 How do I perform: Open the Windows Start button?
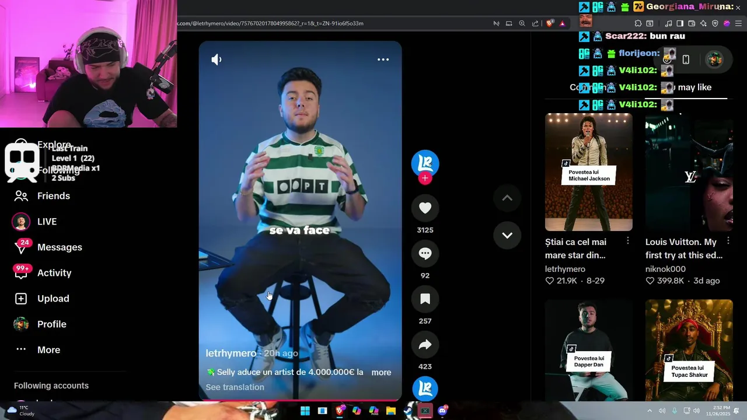point(305,411)
